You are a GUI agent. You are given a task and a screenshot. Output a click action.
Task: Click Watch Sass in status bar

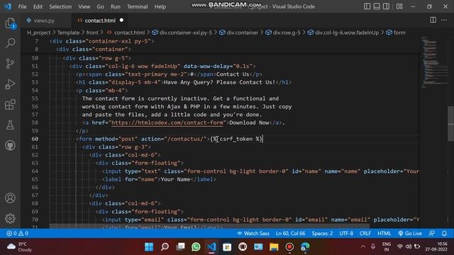253,233
